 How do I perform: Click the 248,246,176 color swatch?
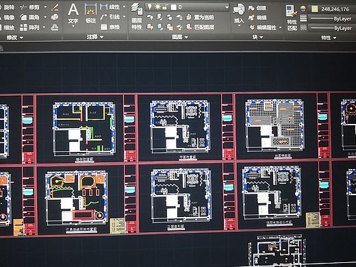[x=315, y=9]
